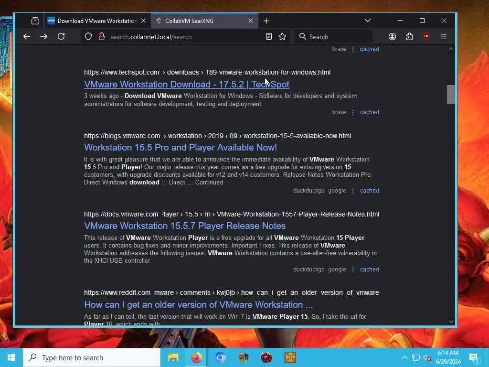
Task: Open the Windows Start menu
Action: [11, 357]
